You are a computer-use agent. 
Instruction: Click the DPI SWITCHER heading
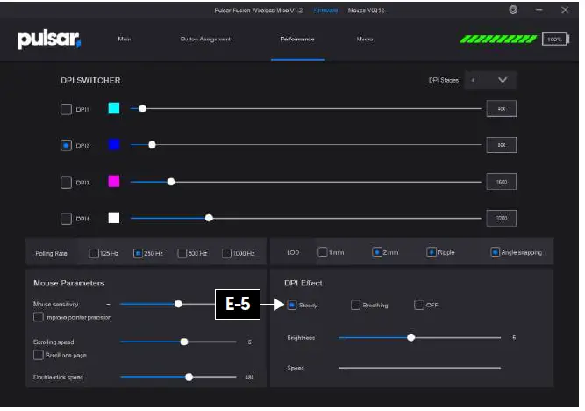point(90,80)
